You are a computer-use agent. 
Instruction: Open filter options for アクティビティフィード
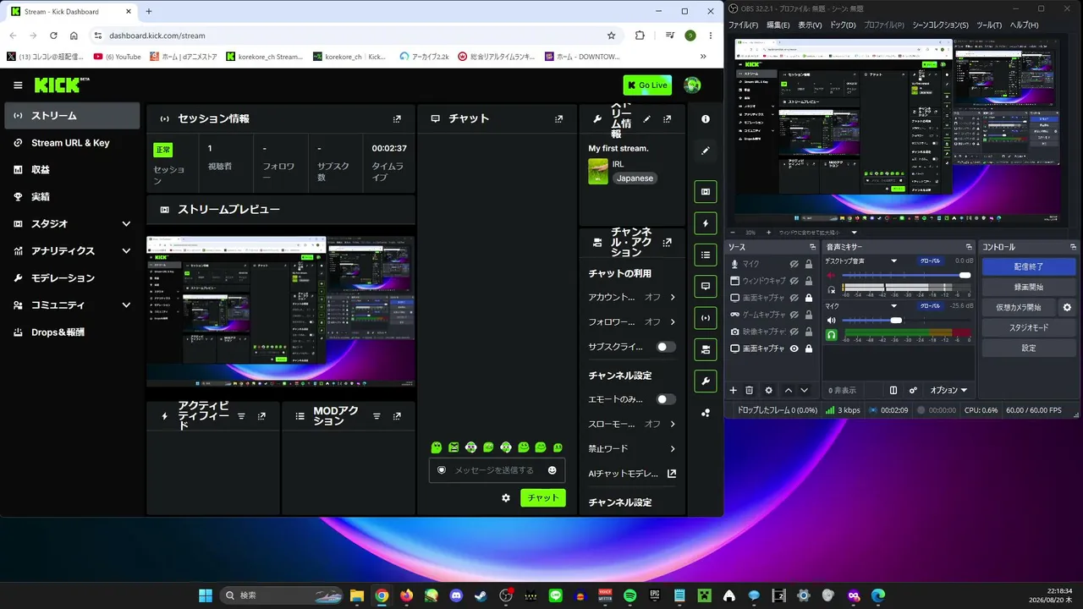(241, 416)
